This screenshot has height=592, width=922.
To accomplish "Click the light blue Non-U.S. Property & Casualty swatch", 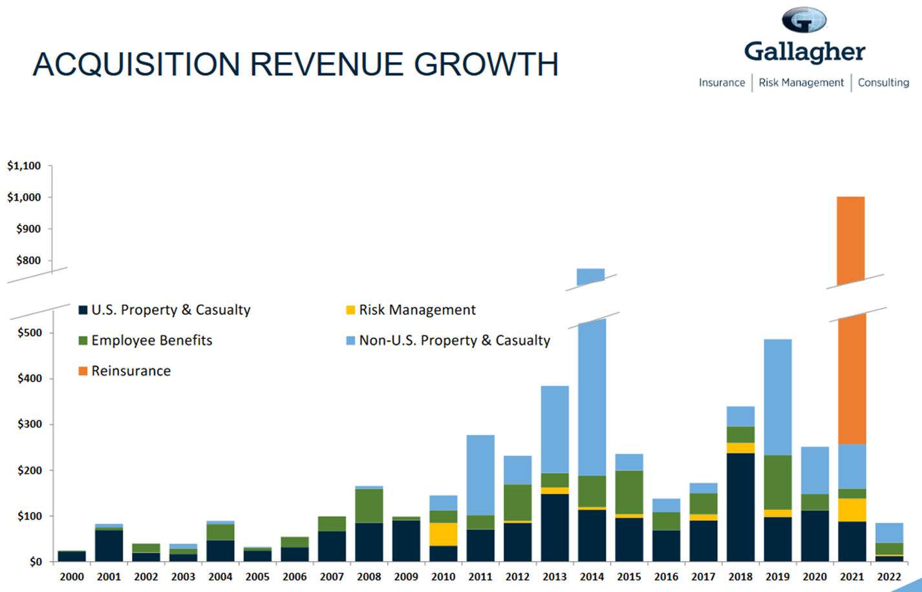I will (350, 341).
